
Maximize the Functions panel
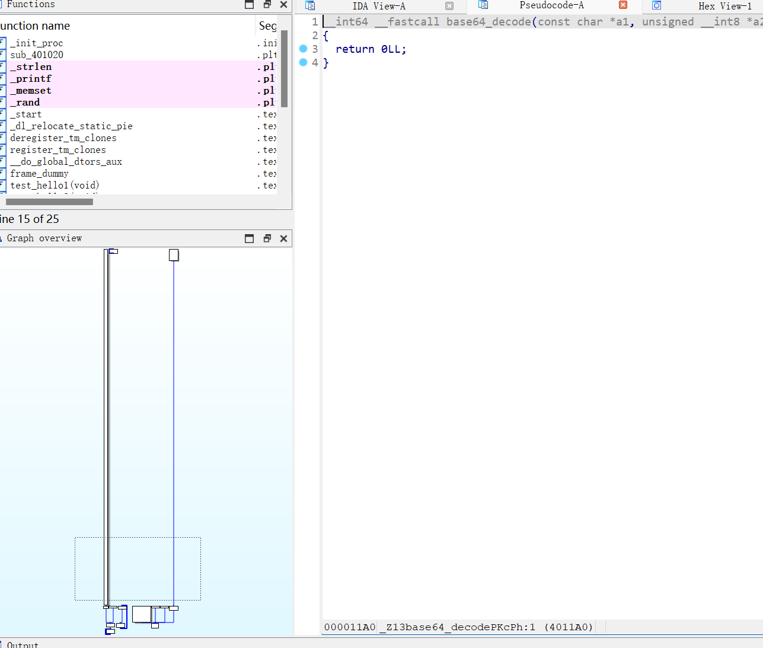250,5
